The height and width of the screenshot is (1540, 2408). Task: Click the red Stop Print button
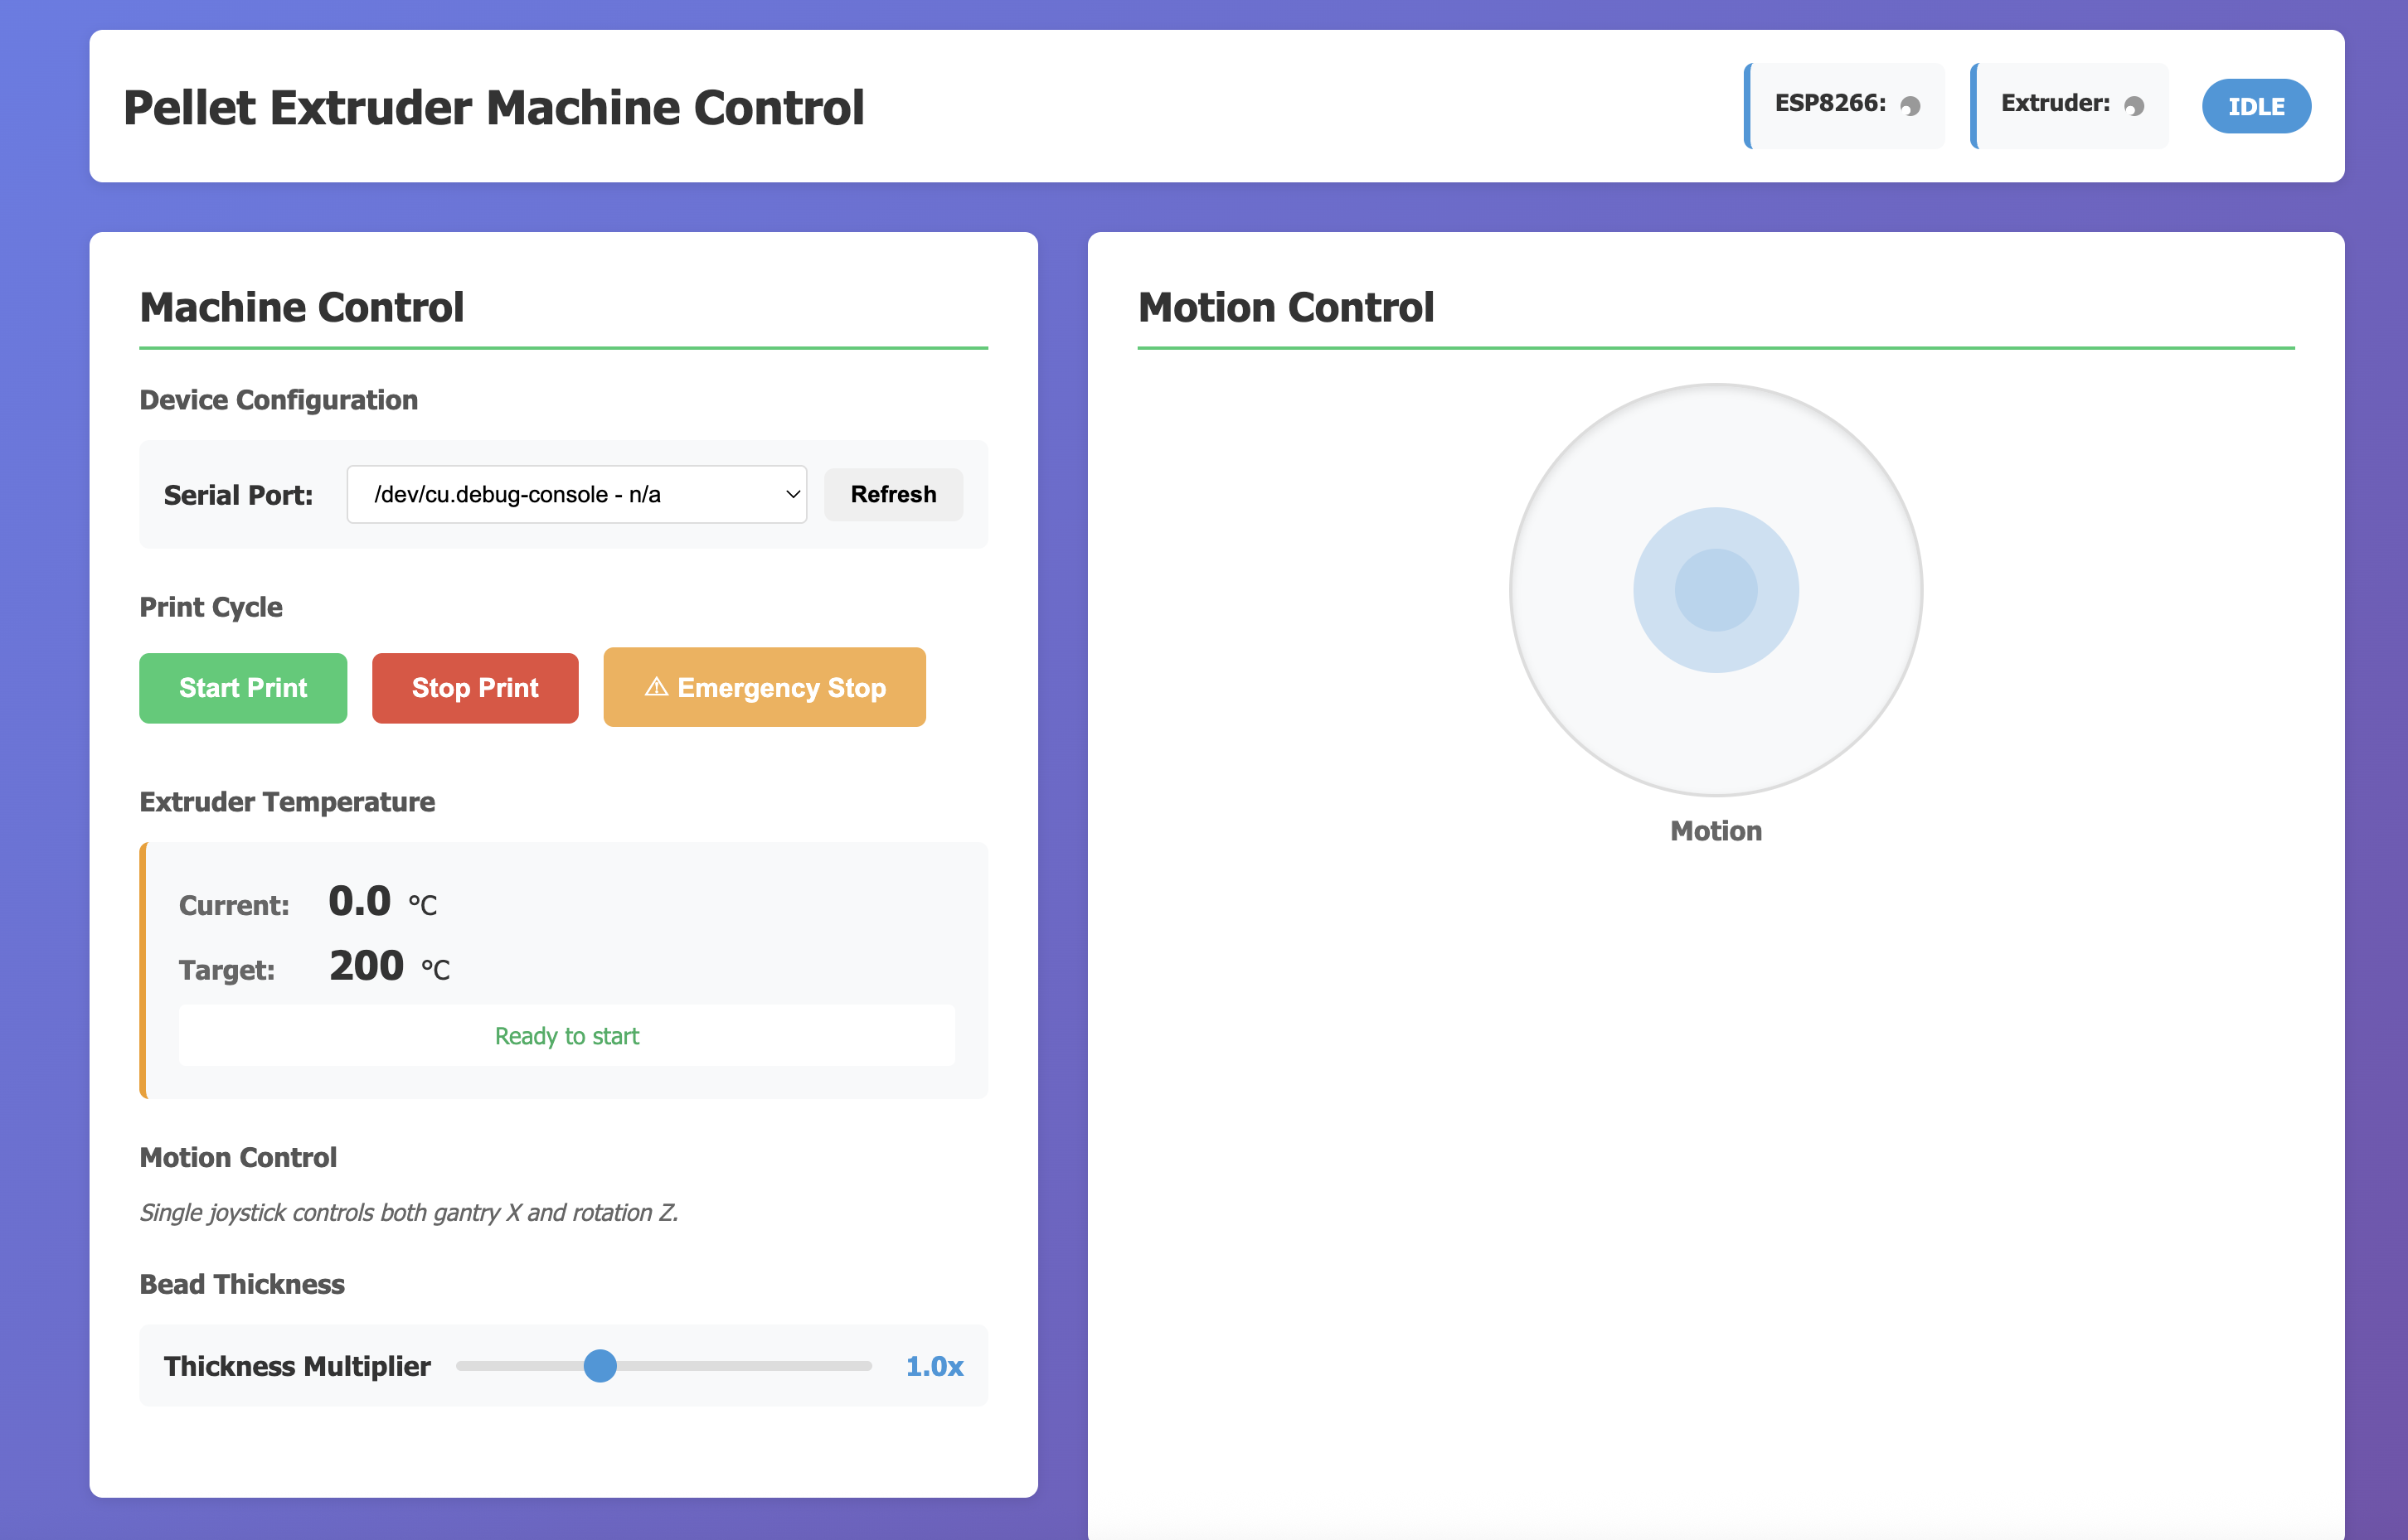475,688
